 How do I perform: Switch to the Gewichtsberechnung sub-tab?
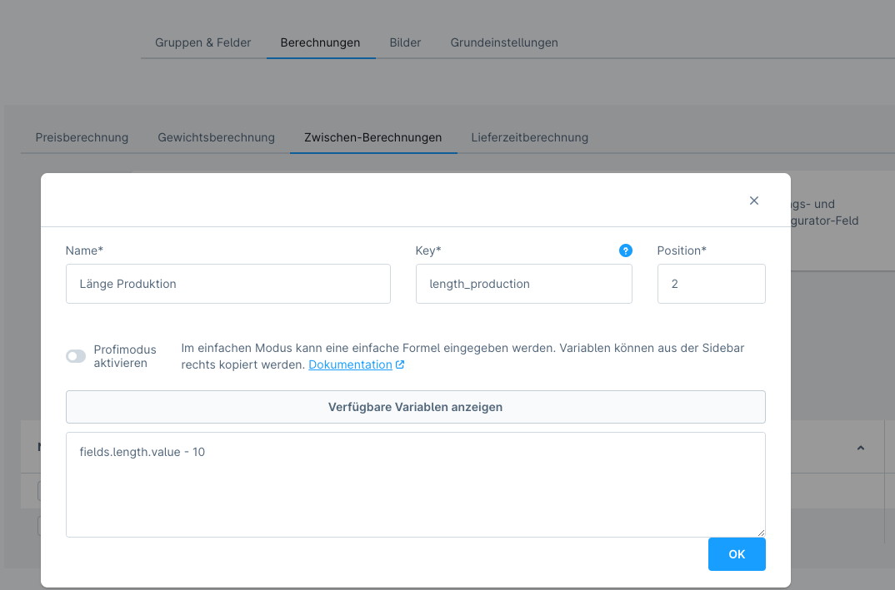click(216, 137)
